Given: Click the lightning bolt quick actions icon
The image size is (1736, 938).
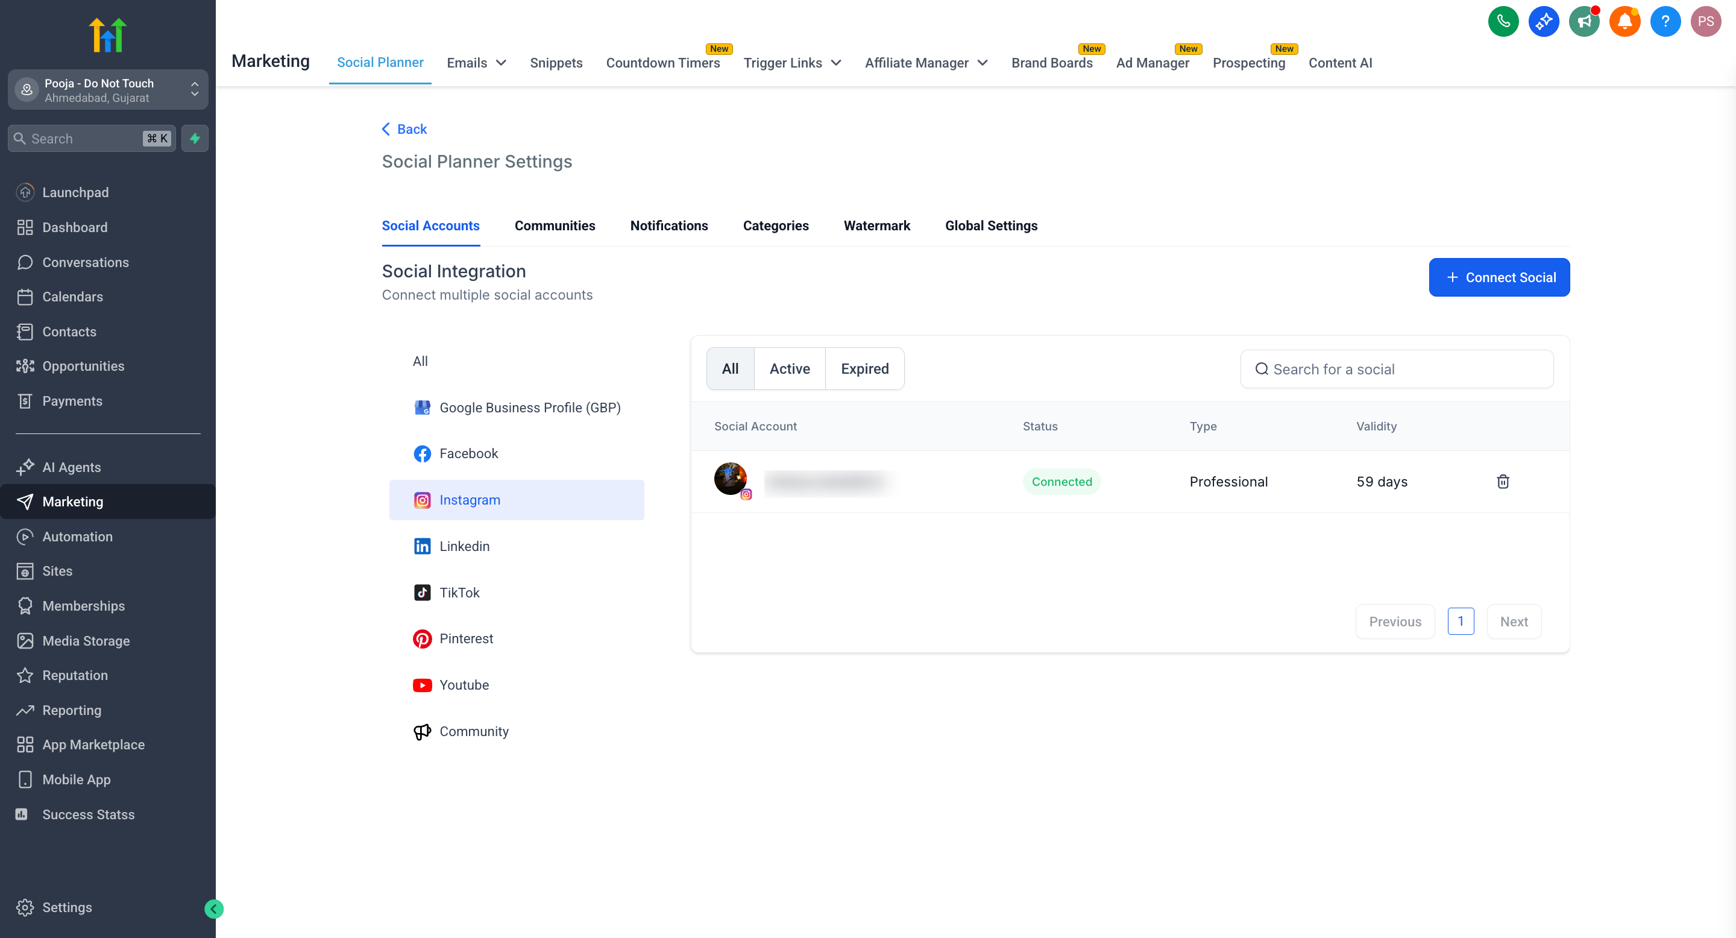Looking at the screenshot, I should [195, 138].
